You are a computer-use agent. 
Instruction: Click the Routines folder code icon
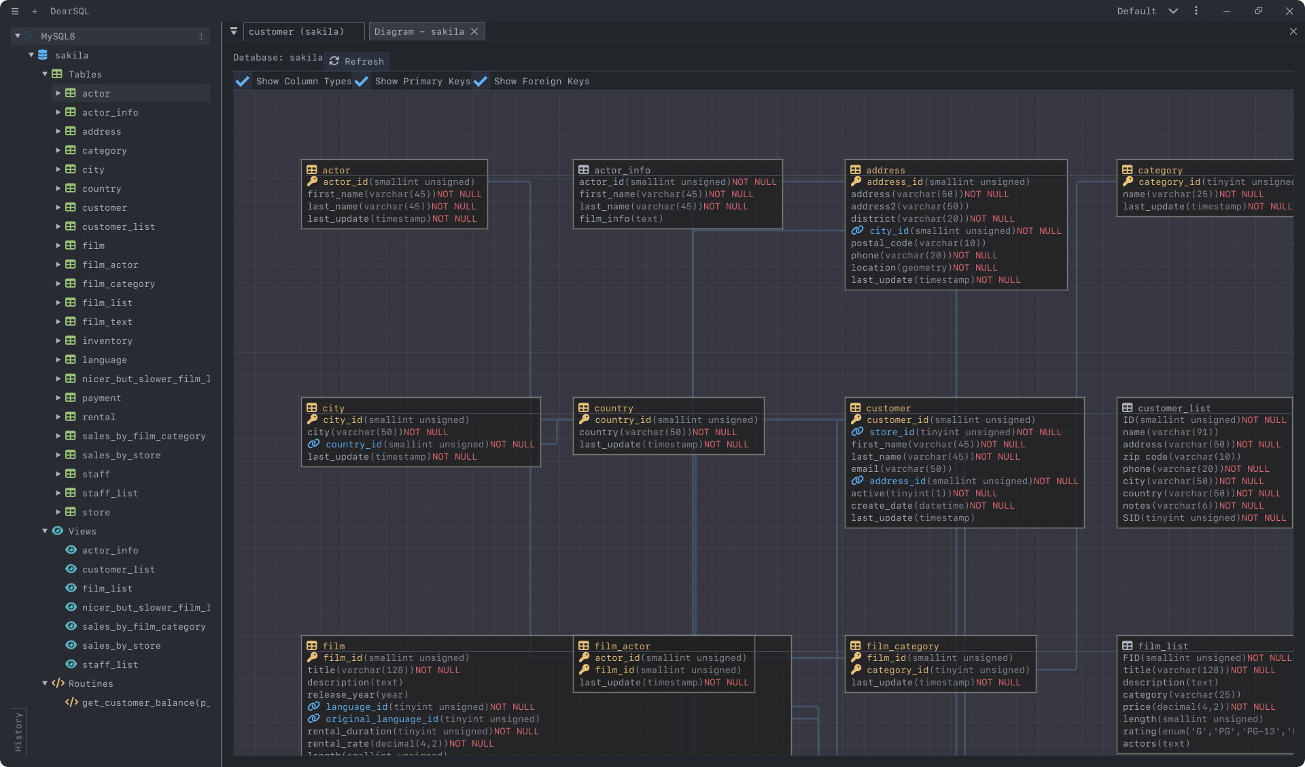click(58, 683)
